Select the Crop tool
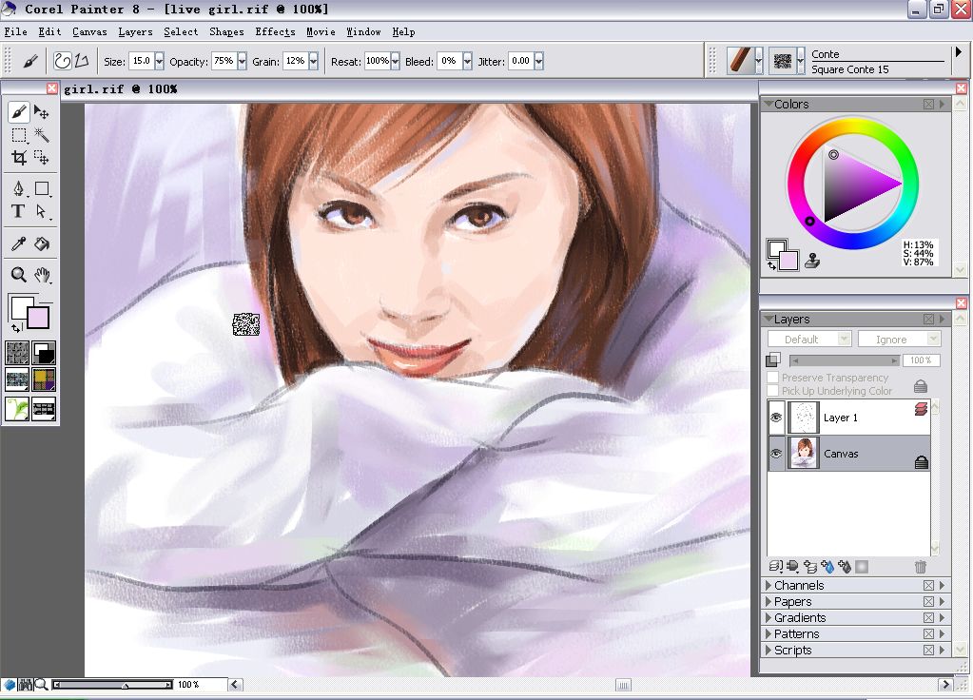This screenshot has width=973, height=700. (19, 158)
